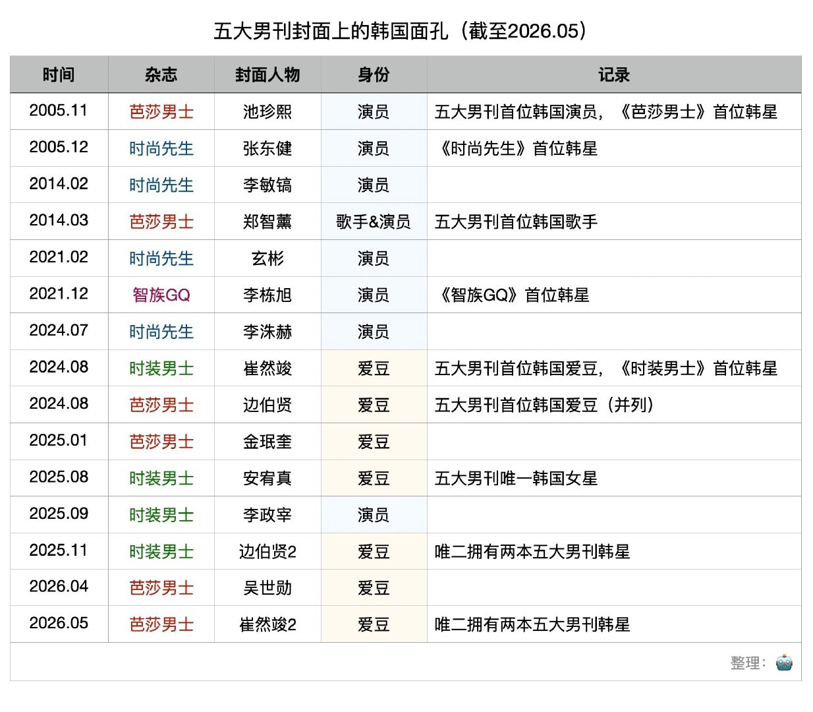Select the name 李洙赫
This screenshot has height=712, width=813.
(267, 331)
